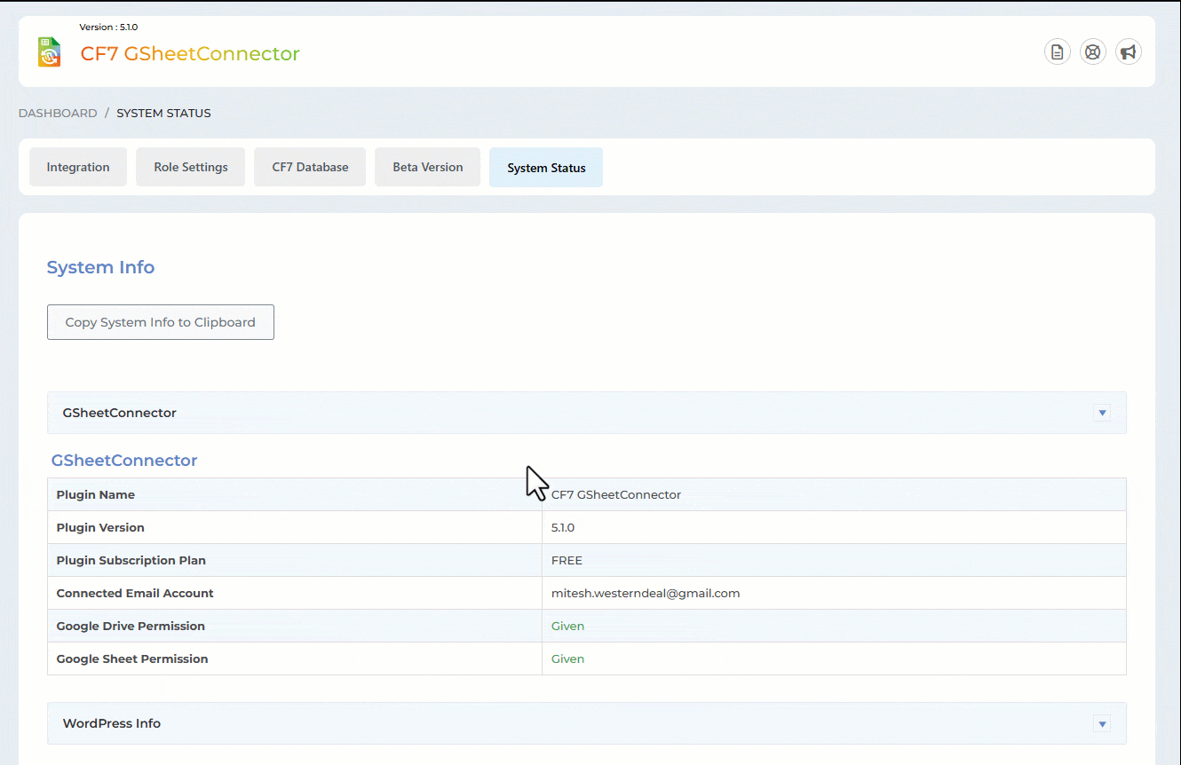Click the CF7 GSheetConnector plugin name value
This screenshot has width=1181, height=765.
pyautogui.click(x=616, y=494)
